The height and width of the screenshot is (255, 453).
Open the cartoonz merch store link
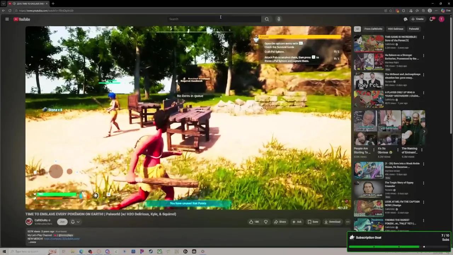tap(62, 239)
